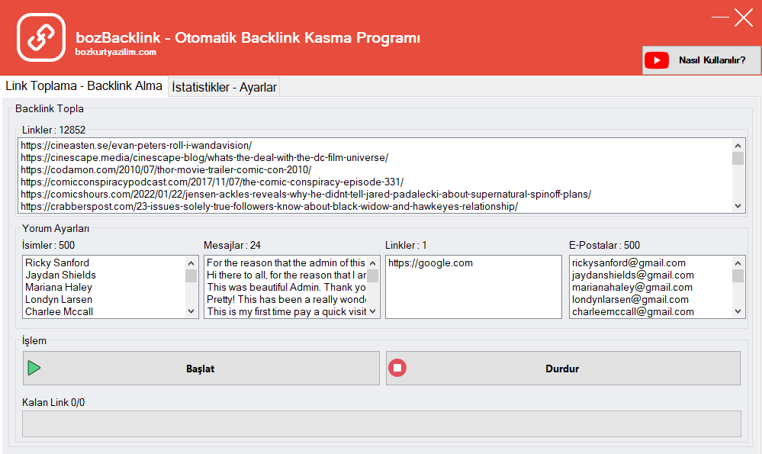Click the down arrow of the İsimler scrollbar
The width and height of the screenshot is (762, 454).
coord(191,311)
